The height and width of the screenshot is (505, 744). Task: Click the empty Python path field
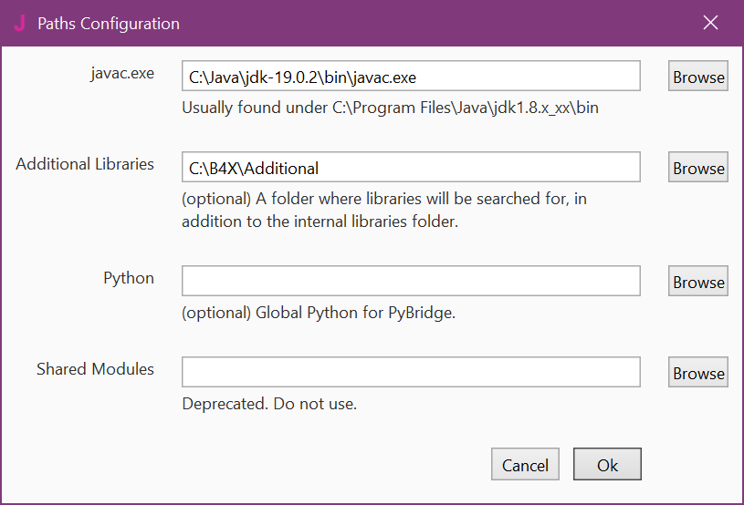(x=411, y=282)
